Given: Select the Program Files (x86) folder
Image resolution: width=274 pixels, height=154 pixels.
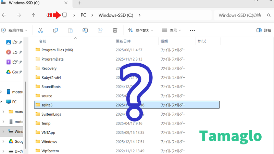Looking at the screenshot, I should [57, 50].
